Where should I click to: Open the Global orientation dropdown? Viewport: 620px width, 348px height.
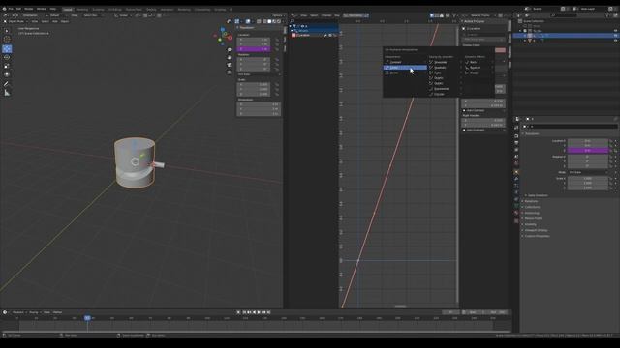coord(123,15)
